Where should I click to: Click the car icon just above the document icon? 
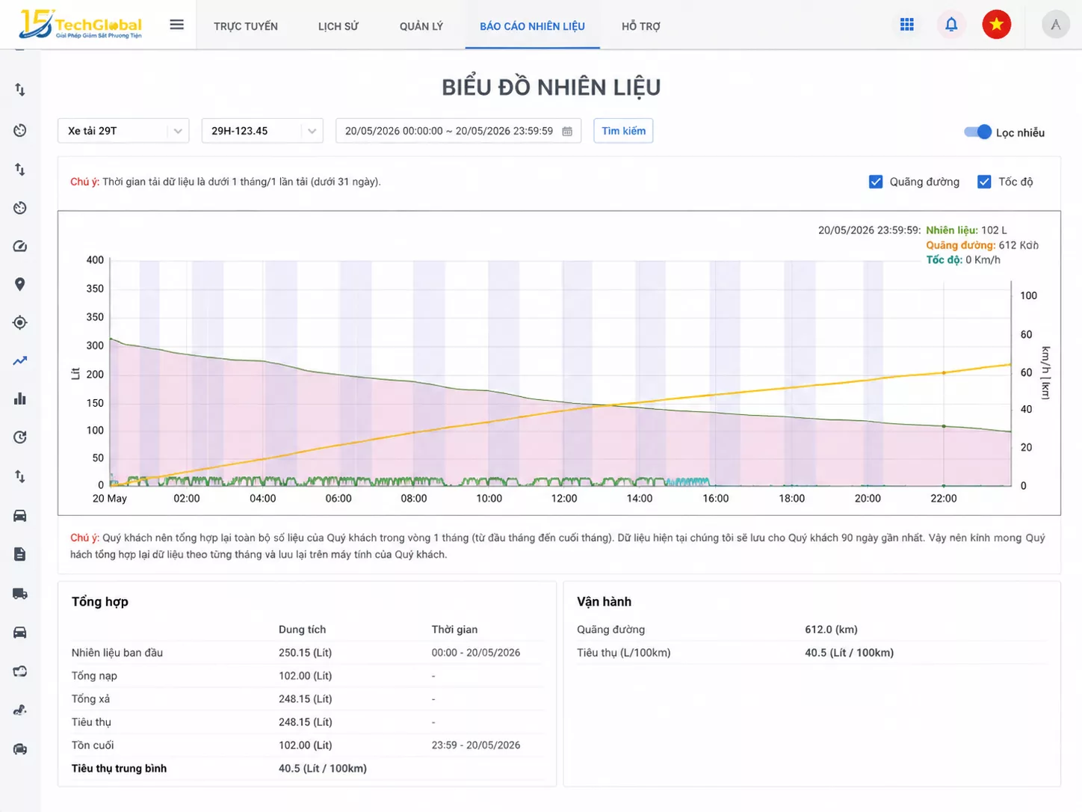(20, 515)
